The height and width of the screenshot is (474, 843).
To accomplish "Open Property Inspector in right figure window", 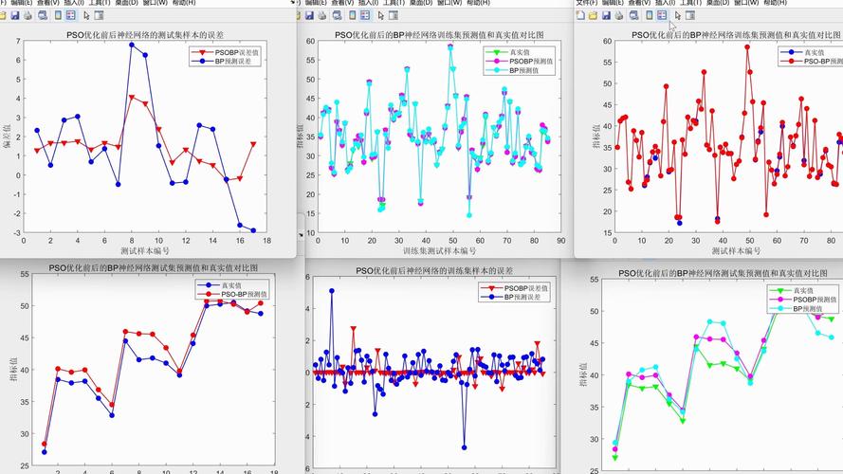I will click(x=690, y=15).
